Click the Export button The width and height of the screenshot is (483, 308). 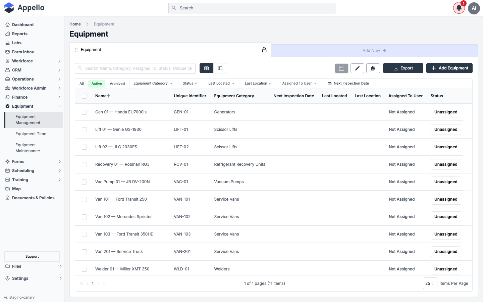tap(403, 68)
